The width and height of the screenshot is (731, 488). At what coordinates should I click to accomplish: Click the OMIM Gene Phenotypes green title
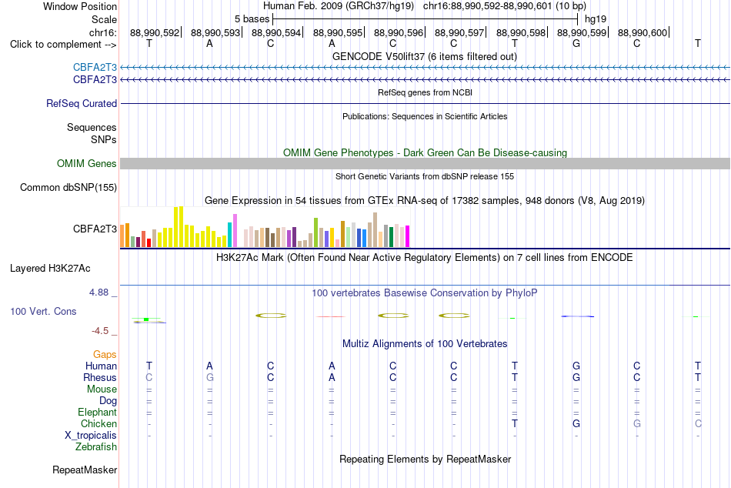[426, 152]
